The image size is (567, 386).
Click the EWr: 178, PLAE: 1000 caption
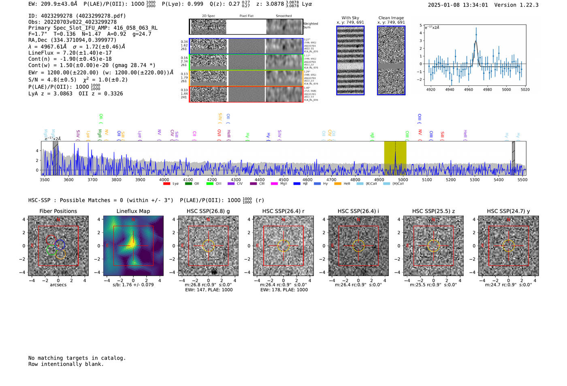pos(284,290)
